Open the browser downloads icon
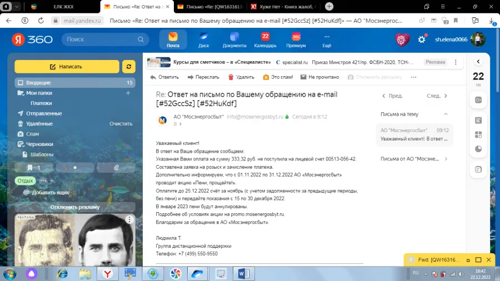This screenshot has width=500, height=281. coord(492,21)
